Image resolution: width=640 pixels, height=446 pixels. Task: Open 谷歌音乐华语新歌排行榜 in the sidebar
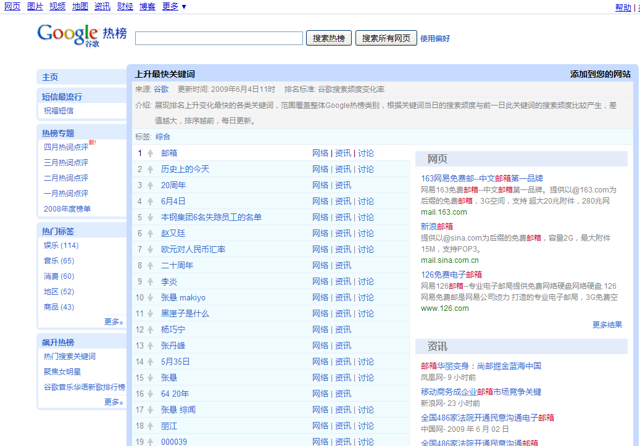click(x=85, y=387)
